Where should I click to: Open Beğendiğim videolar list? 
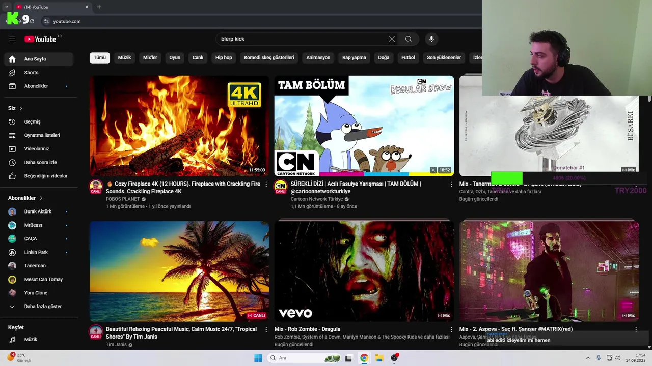click(x=39, y=176)
